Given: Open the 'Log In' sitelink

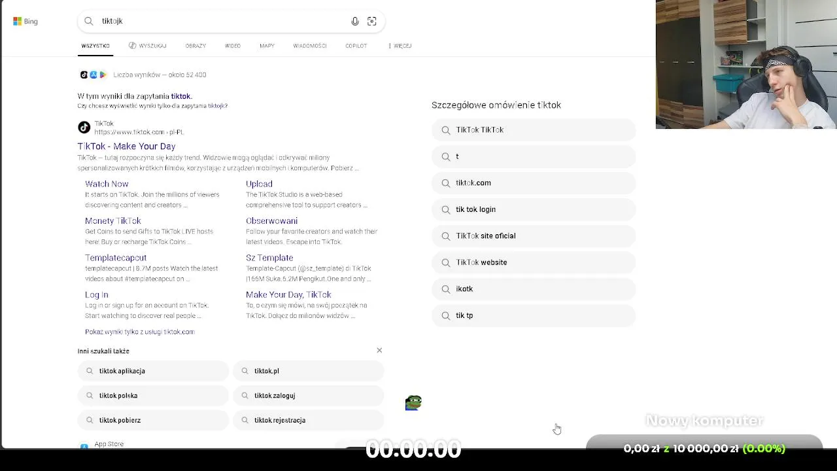Looking at the screenshot, I should click(96, 295).
